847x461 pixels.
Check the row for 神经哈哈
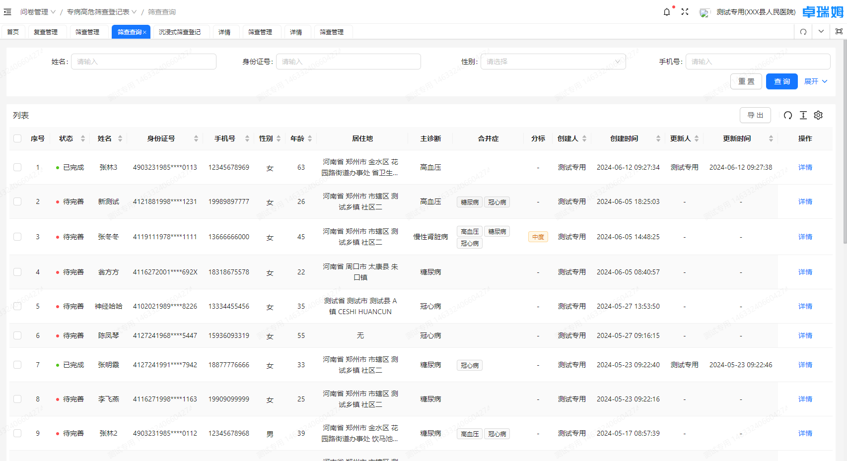point(17,306)
